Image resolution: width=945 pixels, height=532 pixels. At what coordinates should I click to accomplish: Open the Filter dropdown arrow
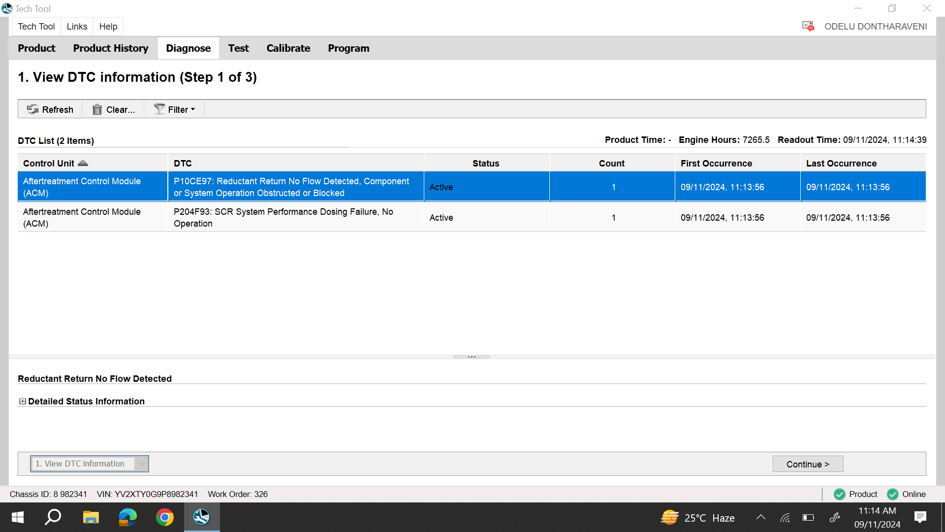pos(193,109)
